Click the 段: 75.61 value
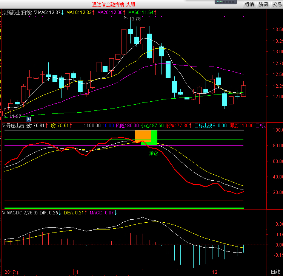The height and width of the screenshot is (276, 283). (x=60, y=126)
